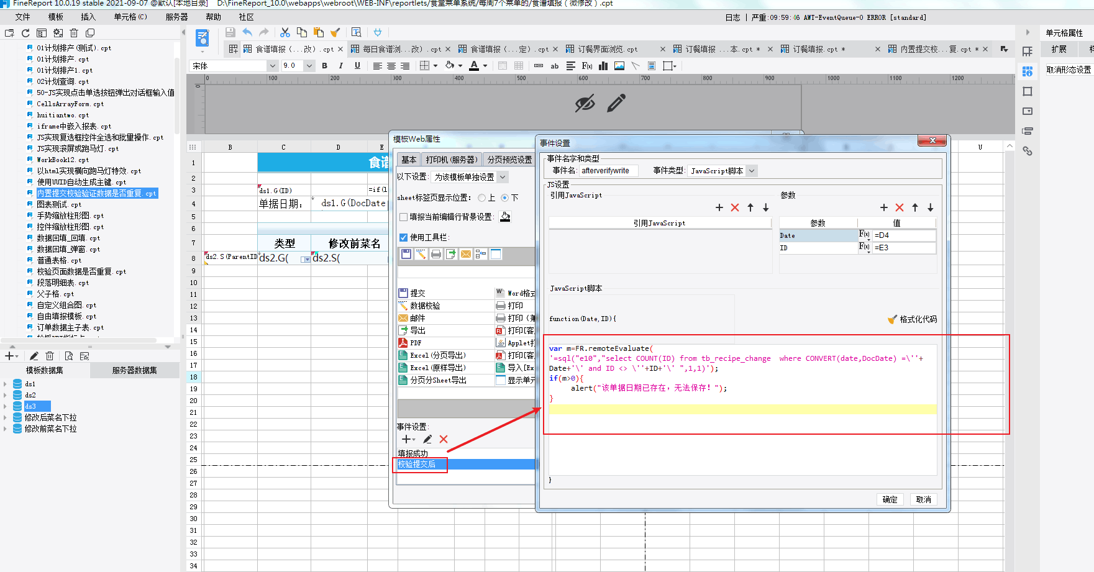1094x572 pixels.
Task: Open the font size 9.0 dropdown
Action: pos(309,66)
